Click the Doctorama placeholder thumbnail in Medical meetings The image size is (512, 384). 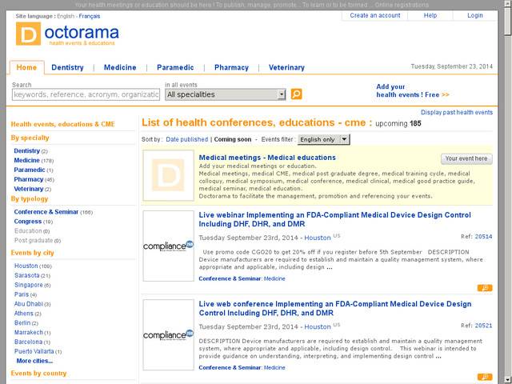coord(169,175)
